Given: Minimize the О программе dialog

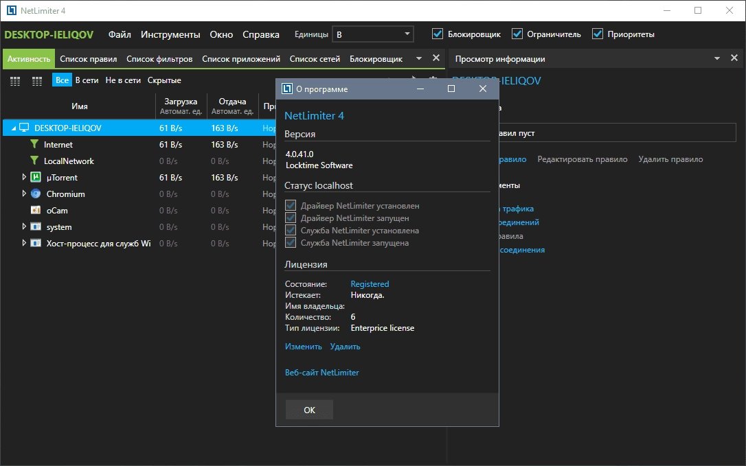Looking at the screenshot, I should (420, 89).
